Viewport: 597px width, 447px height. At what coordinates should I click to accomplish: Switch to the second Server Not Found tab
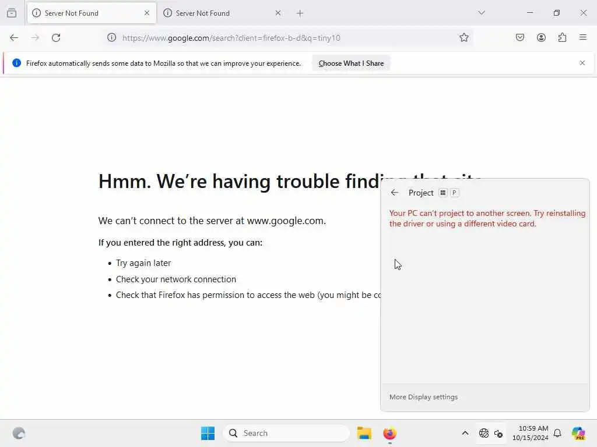(223, 13)
